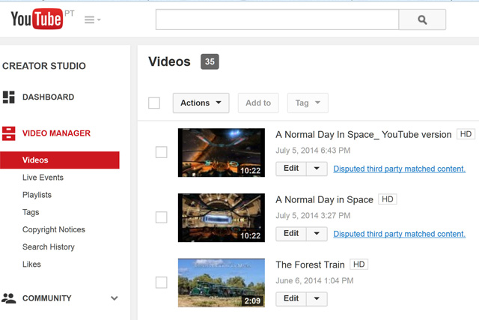Screen dimensions: 479x320
Task: Click Edit for The Forest Train
Action: coord(291,299)
